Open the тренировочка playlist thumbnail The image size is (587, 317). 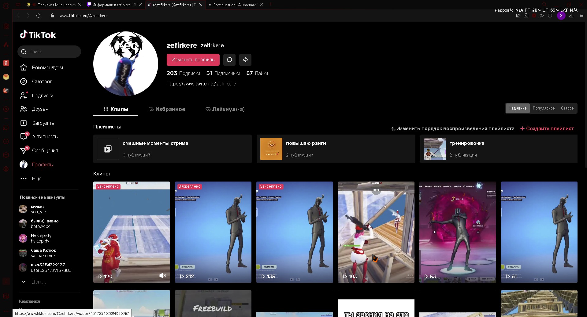tap(435, 149)
